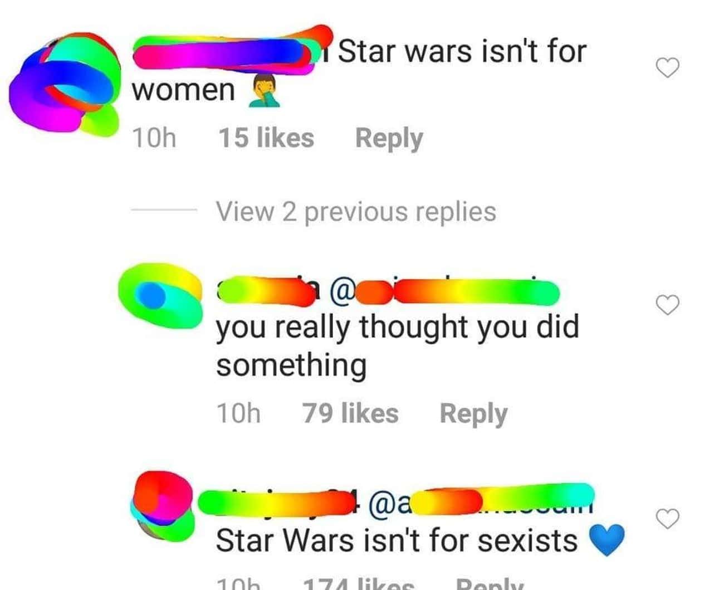View the 15 likes list
The width and height of the screenshot is (724, 590).
(x=266, y=138)
